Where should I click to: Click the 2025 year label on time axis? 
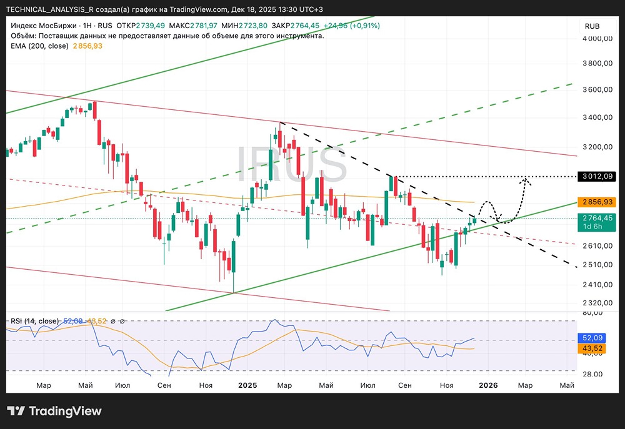coord(247,385)
